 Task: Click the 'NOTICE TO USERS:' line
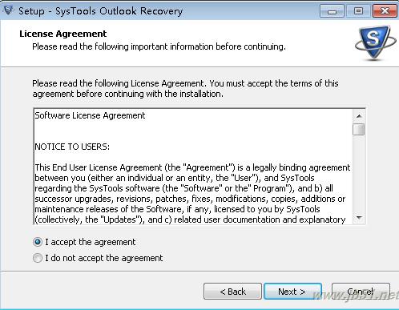click(x=72, y=147)
